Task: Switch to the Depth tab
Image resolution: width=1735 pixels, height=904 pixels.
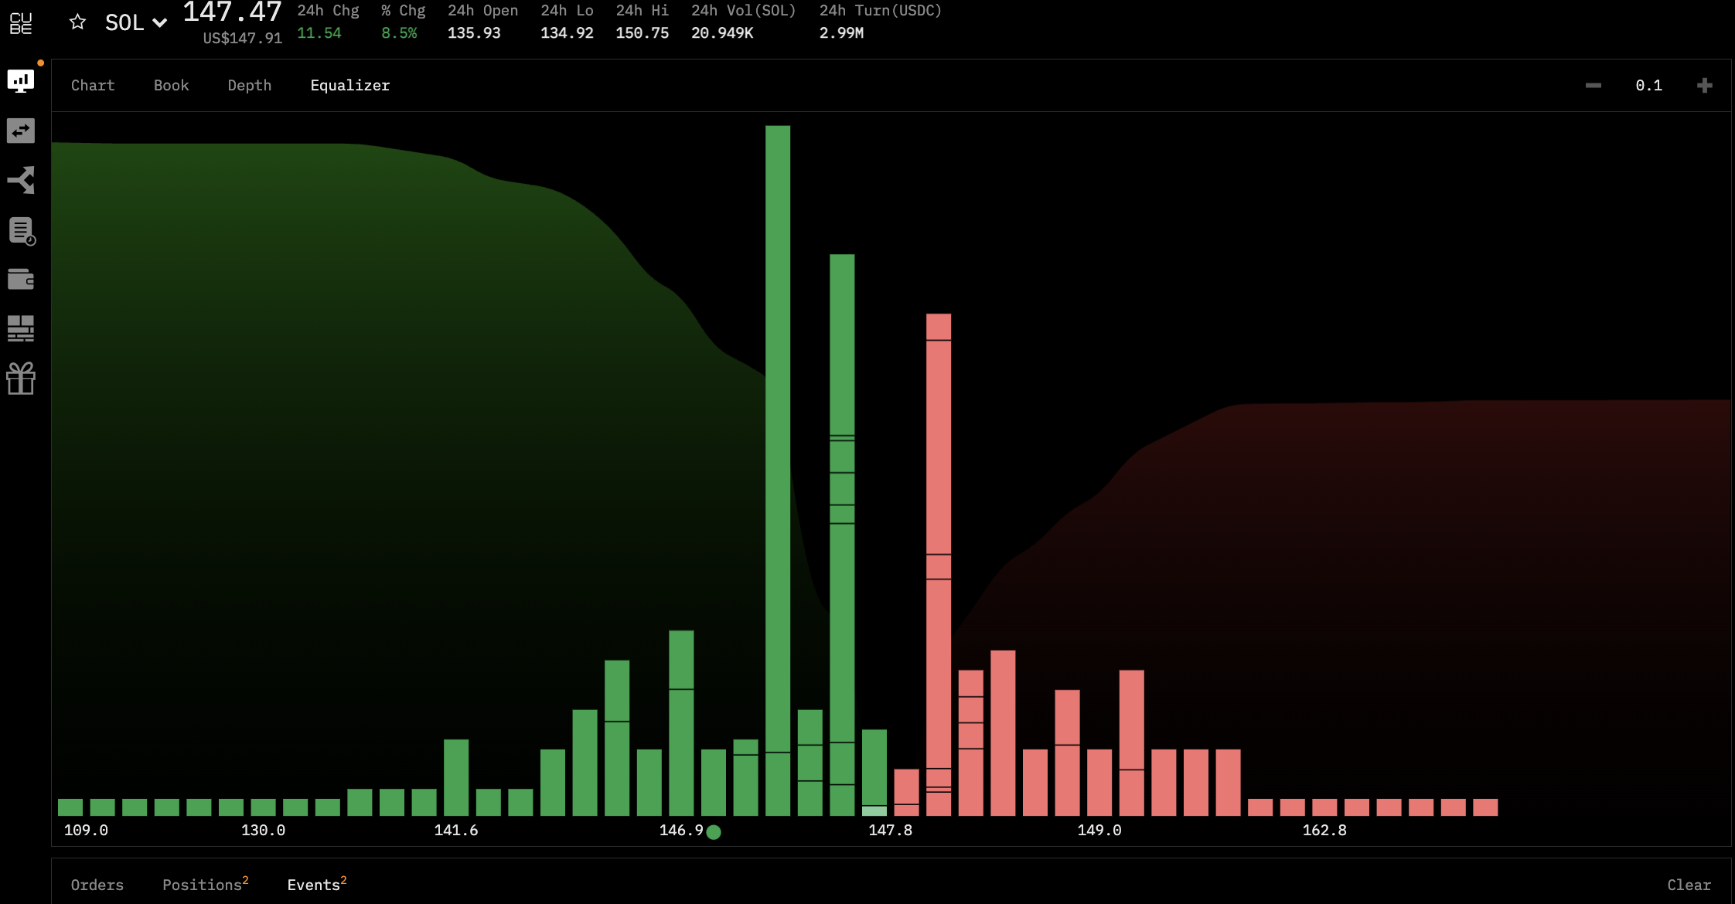Action: click(x=249, y=85)
